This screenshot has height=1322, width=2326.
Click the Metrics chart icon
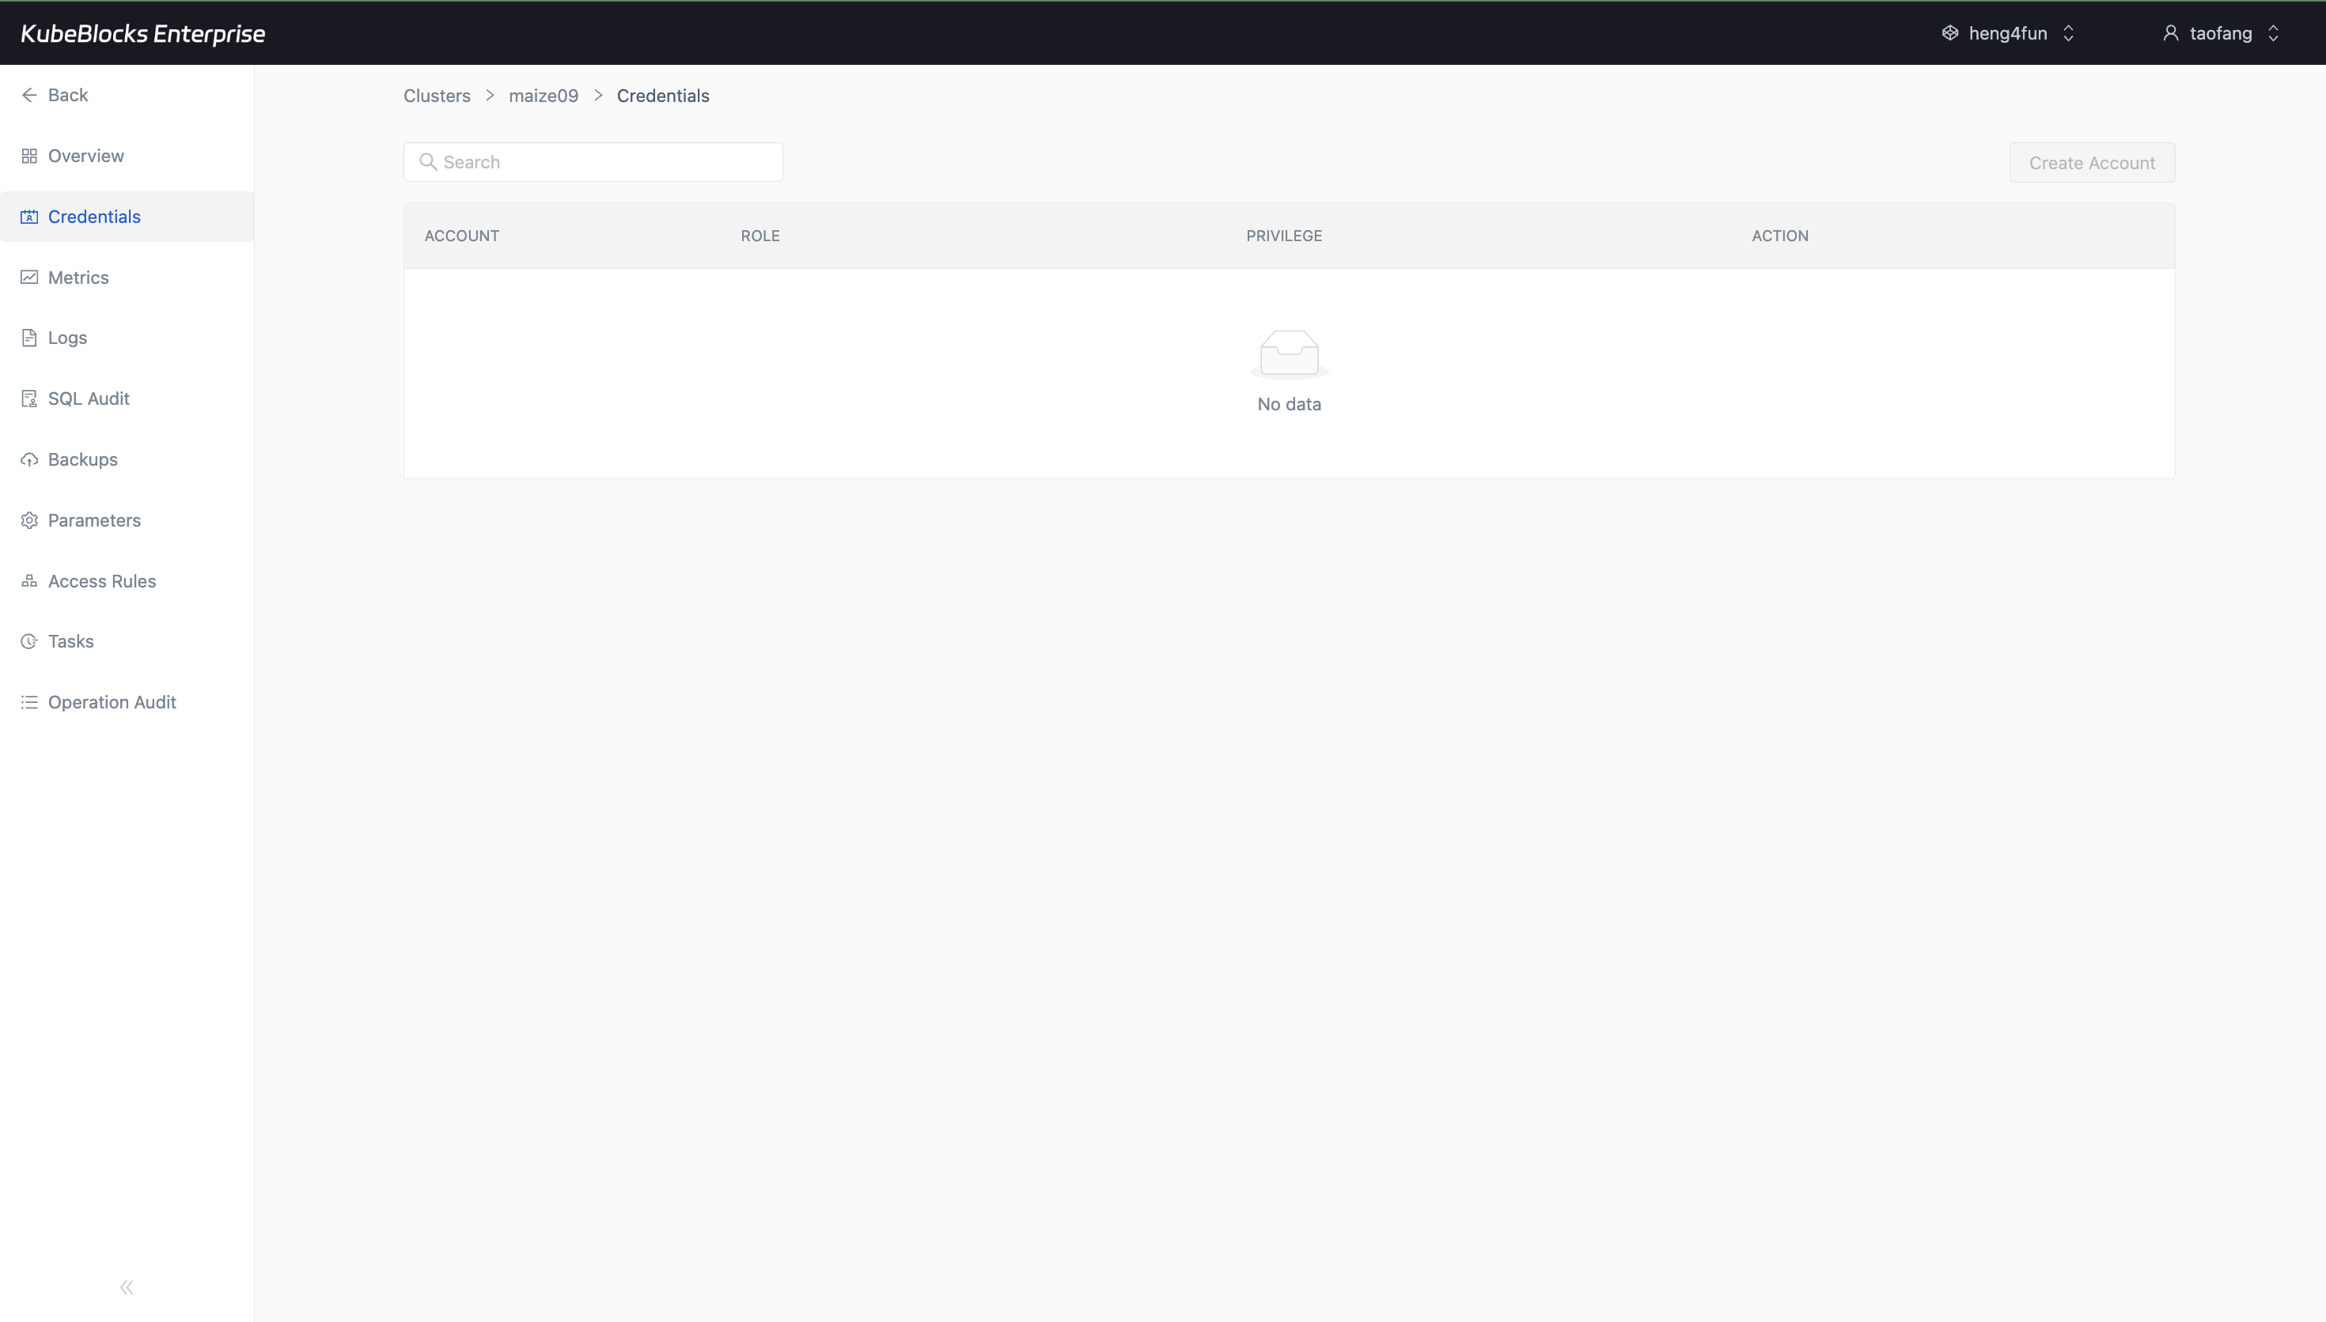click(29, 278)
